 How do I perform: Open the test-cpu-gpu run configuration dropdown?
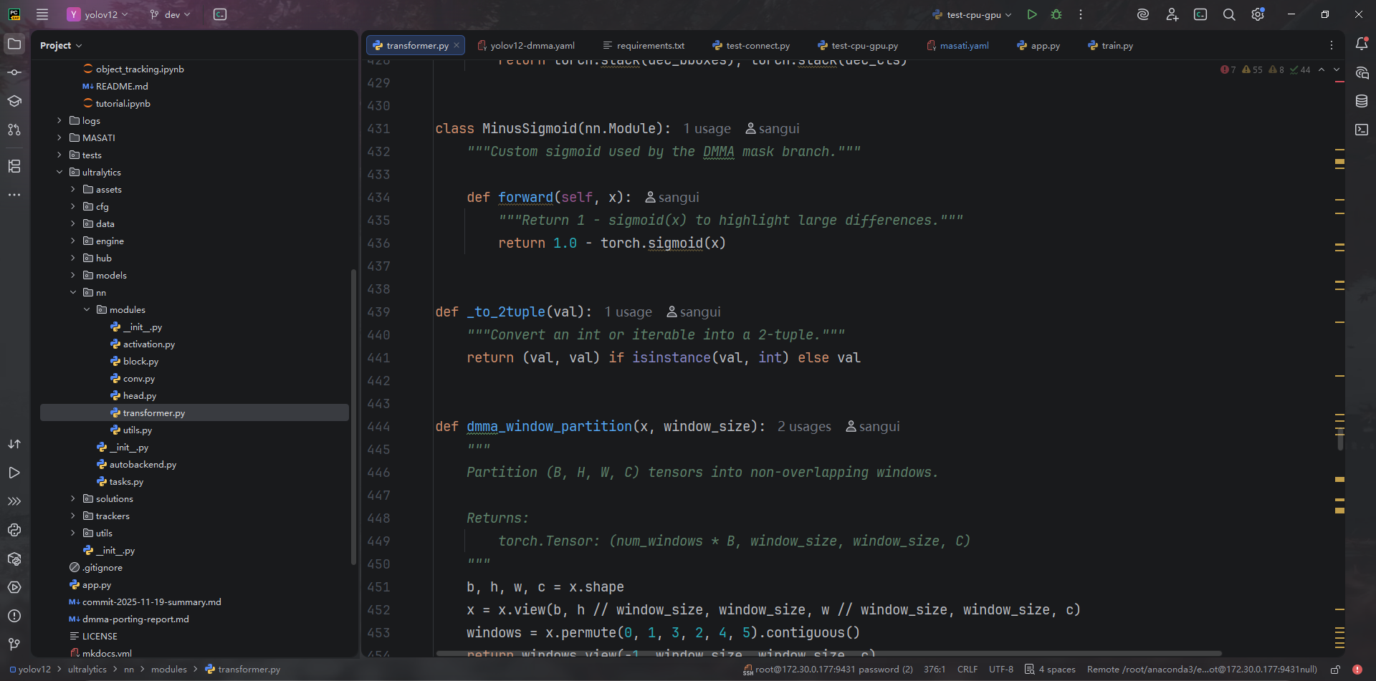tap(973, 14)
